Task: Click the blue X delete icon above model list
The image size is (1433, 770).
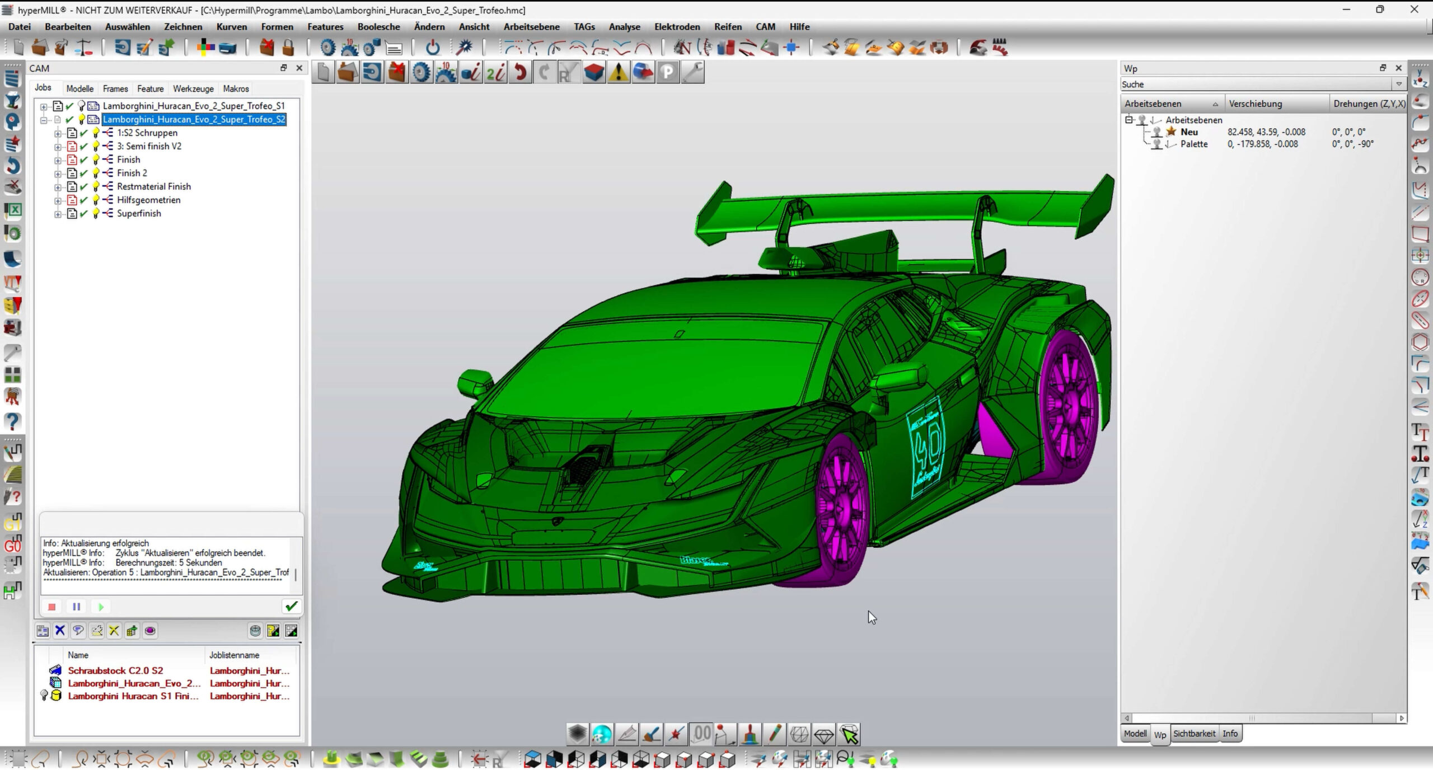Action: (60, 631)
